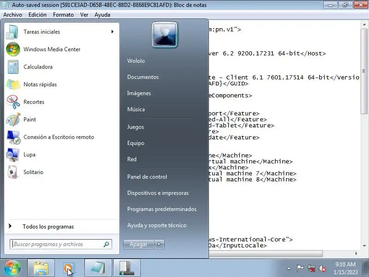This screenshot has height=277, width=369.
Task: Open the Action Center flag icon
Action: click(300, 268)
